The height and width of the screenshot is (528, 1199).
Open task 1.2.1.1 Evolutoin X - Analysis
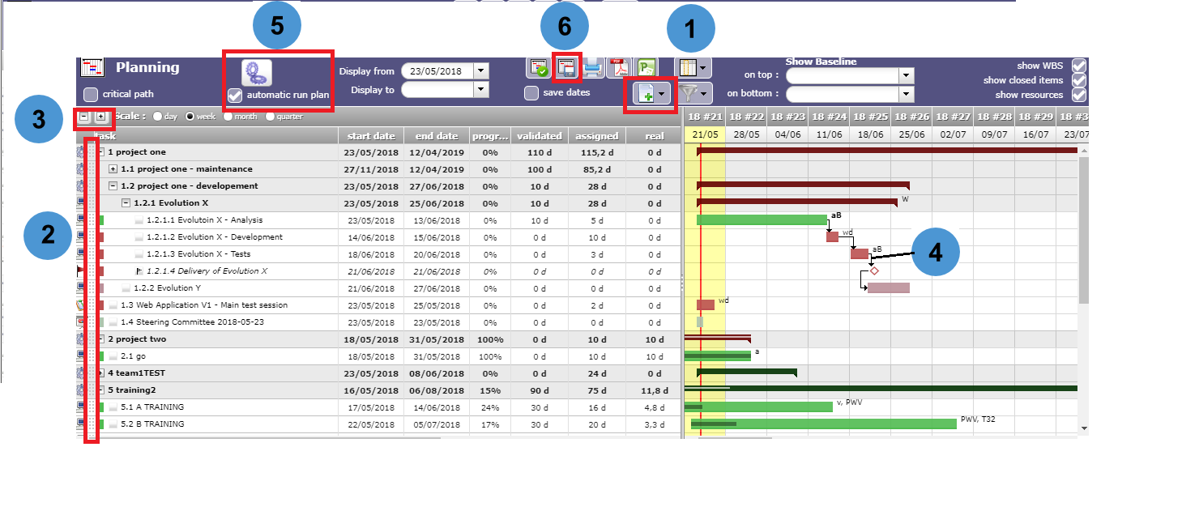[204, 220]
